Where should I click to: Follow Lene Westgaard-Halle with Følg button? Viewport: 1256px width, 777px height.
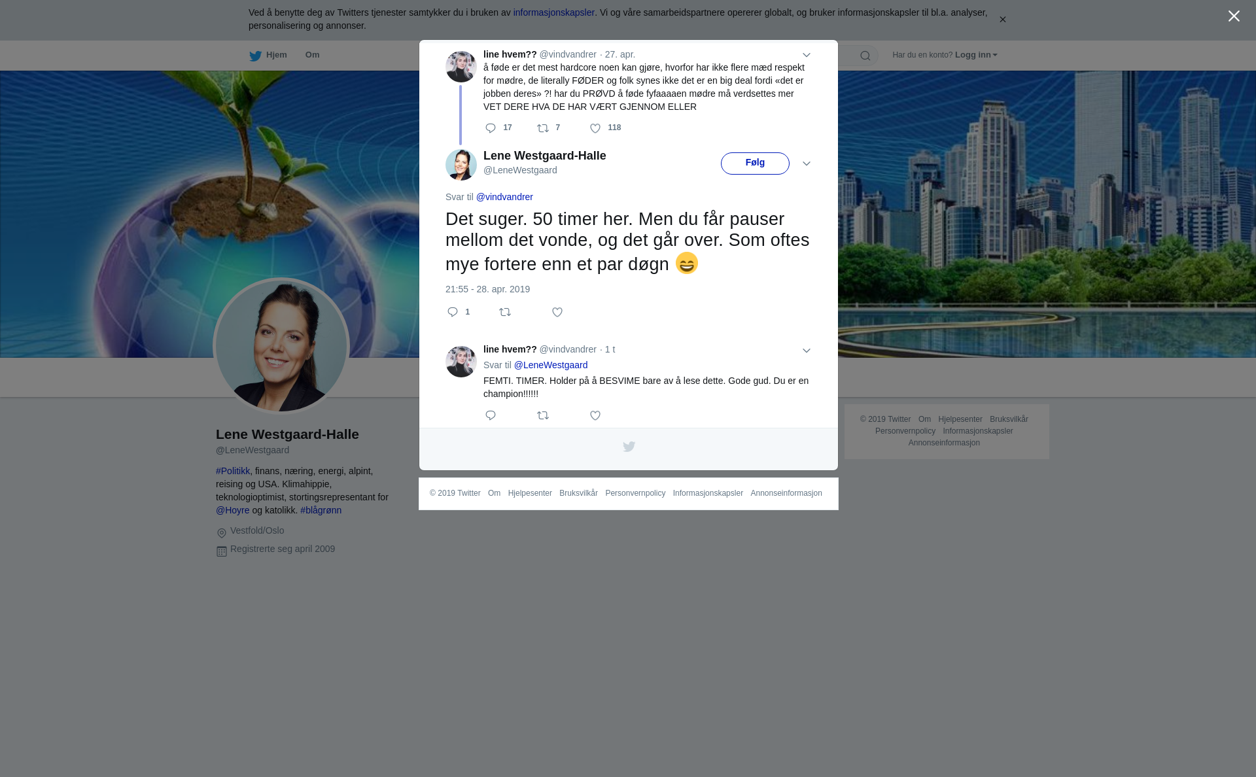pyautogui.click(x=755, y=164)
